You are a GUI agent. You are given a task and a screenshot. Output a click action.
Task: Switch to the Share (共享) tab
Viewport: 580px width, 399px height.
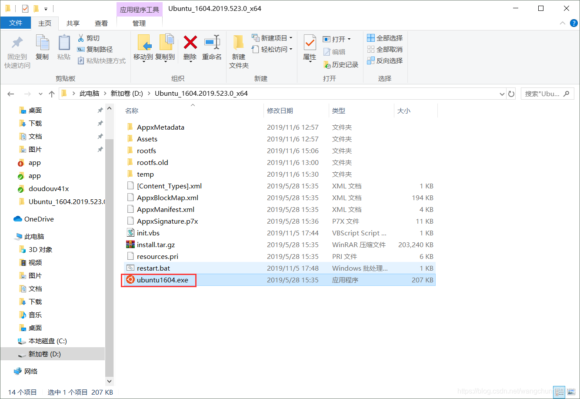(73, 23)
